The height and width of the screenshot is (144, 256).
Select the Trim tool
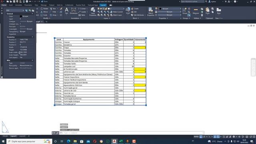tap(53, 9)
